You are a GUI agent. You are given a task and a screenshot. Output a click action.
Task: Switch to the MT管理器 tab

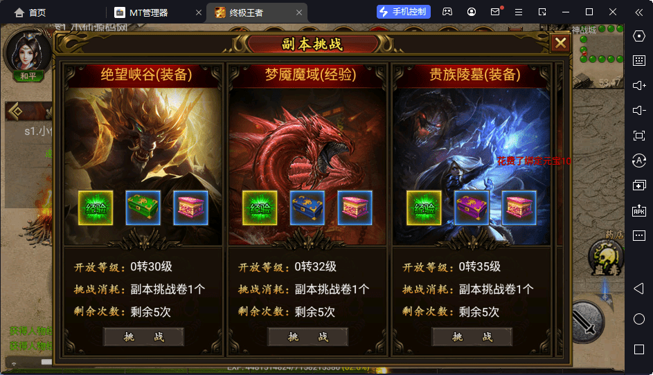[x=148, y=12]
